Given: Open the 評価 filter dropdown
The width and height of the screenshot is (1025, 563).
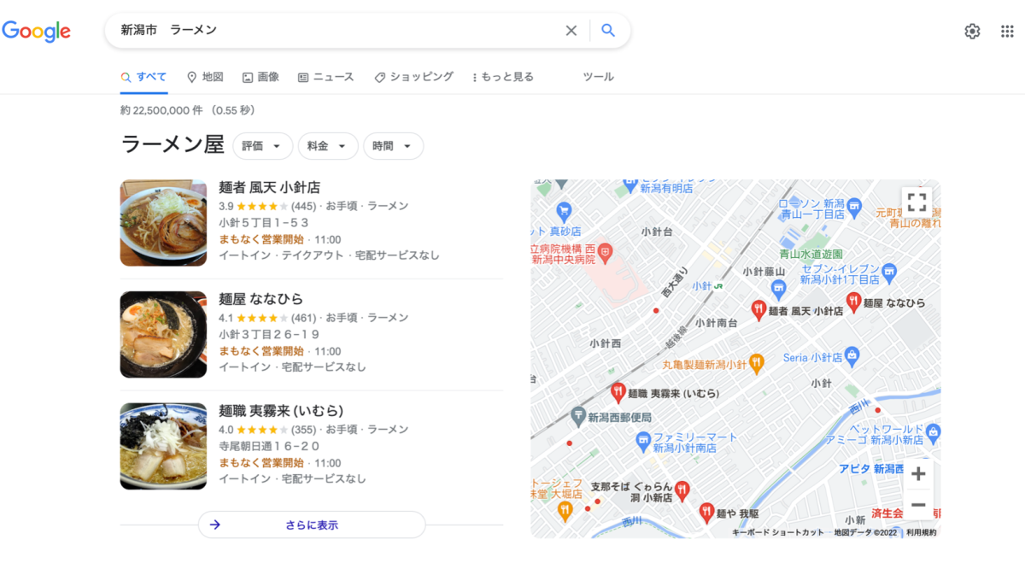Looking at the screenshot, I should click(262, 146).
